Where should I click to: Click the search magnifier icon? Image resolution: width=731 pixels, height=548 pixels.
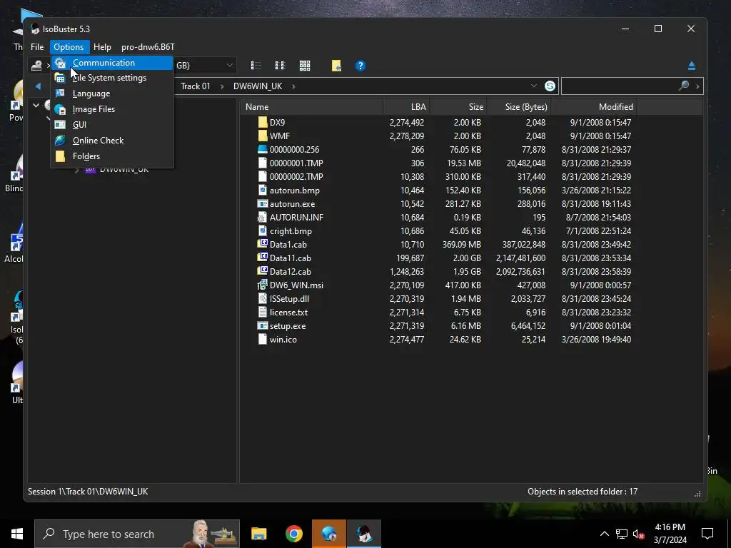click(684, 86)
